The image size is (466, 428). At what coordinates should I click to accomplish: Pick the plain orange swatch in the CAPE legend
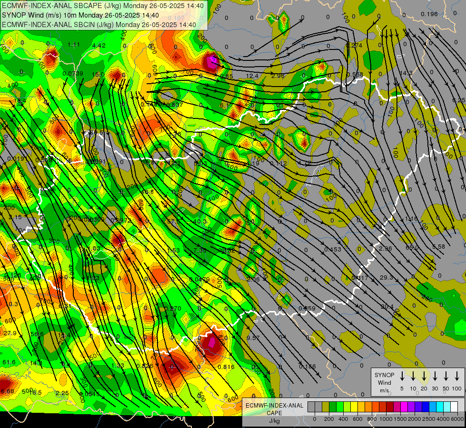pyautogui.click(x=368, y=407)
